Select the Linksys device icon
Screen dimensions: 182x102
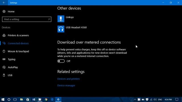[61, 19]
